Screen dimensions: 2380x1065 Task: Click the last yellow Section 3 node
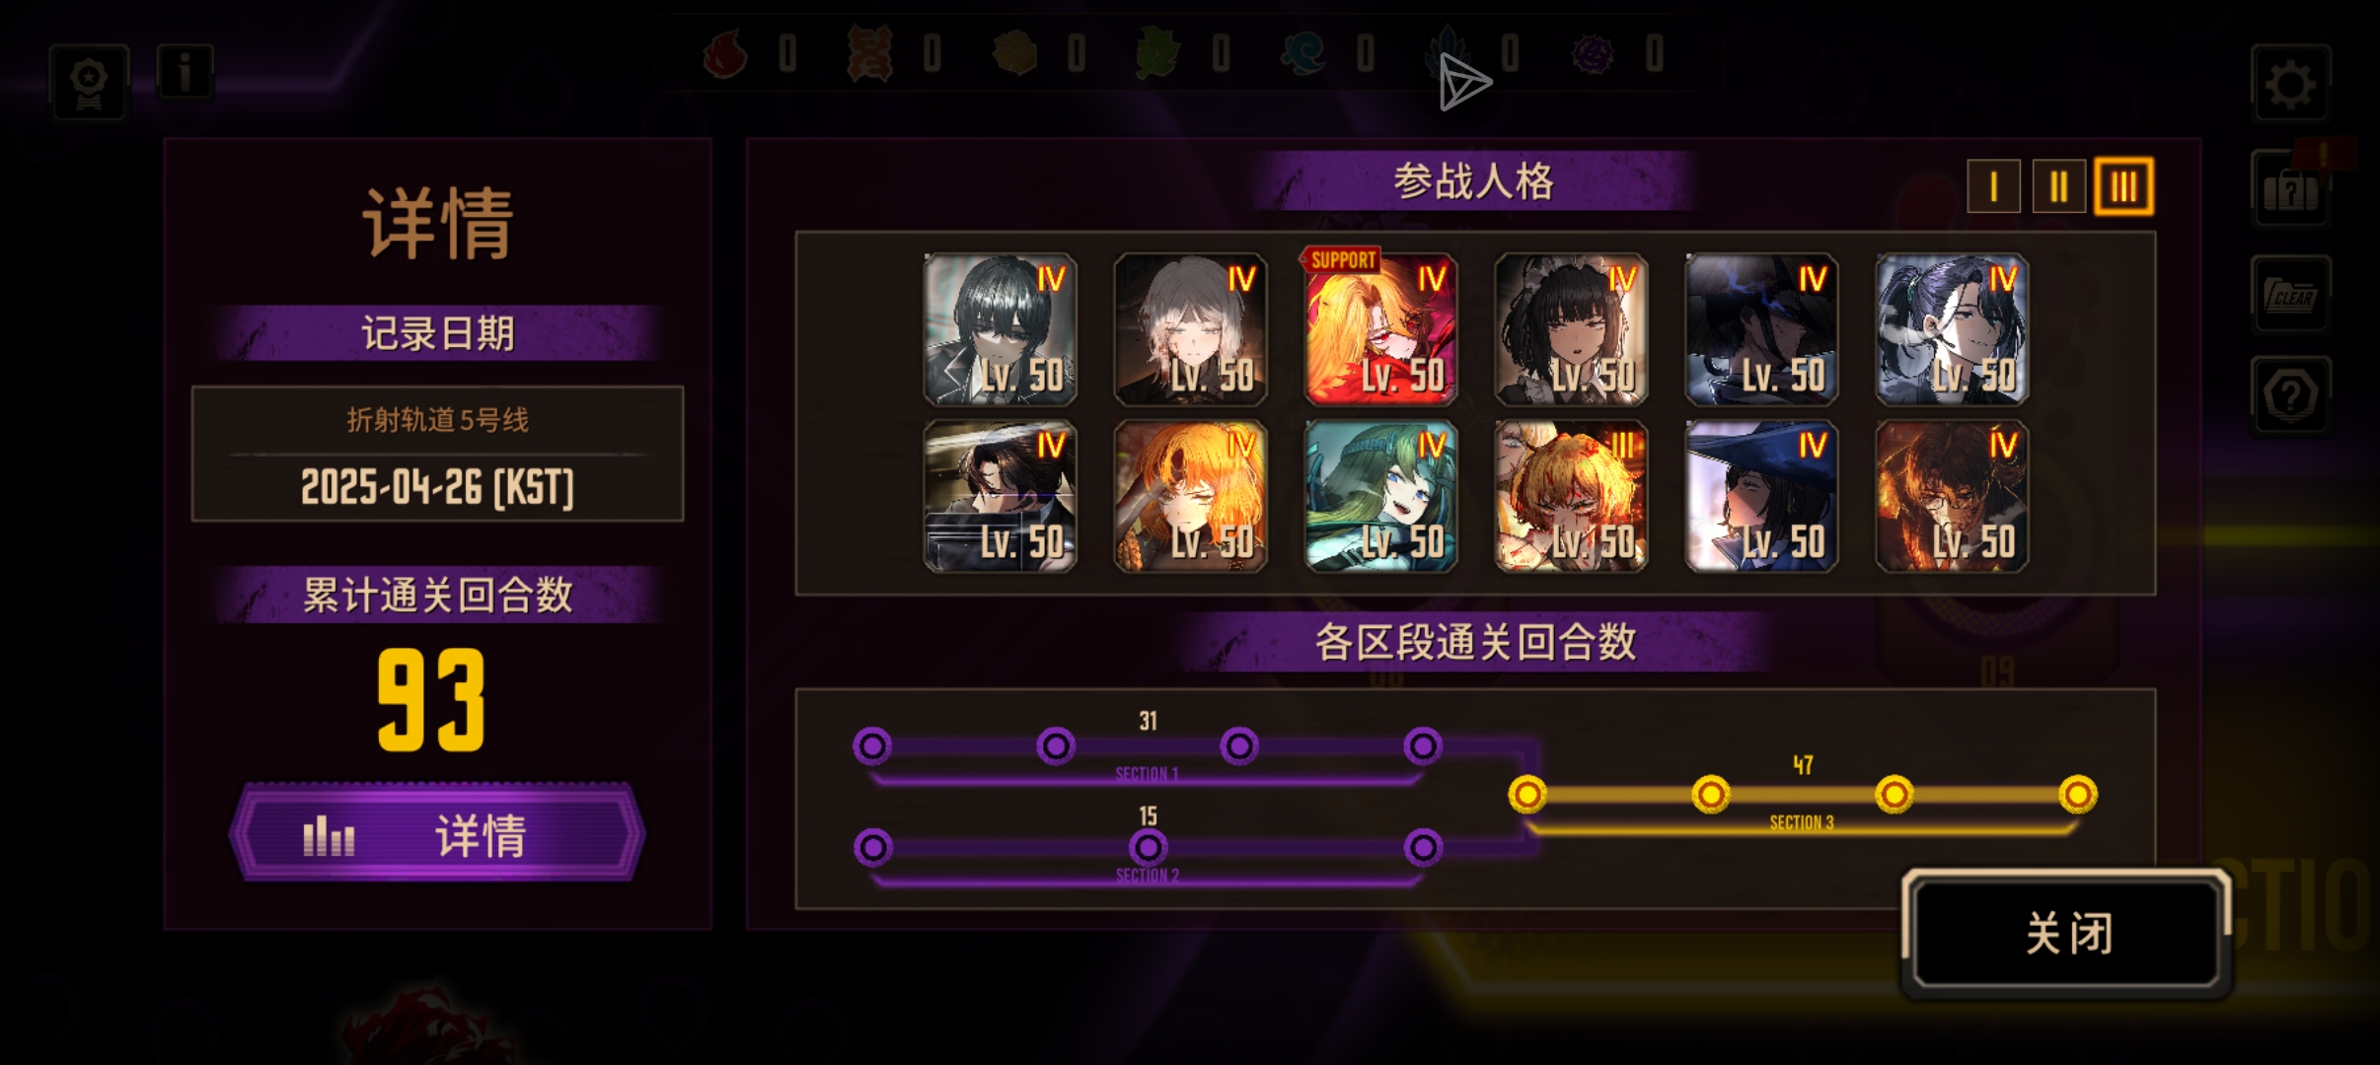point(2077,794)
